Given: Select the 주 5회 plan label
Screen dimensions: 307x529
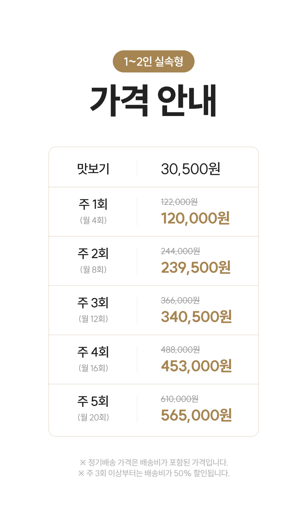Looking at the screenshot, I should (x=93, y=402).
